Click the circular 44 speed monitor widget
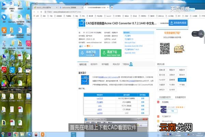 (201, 34)
